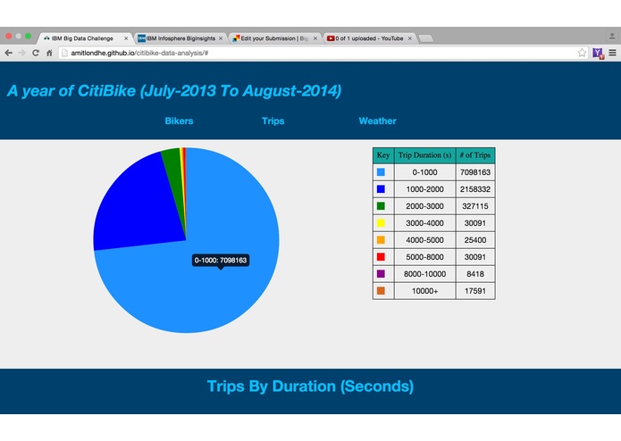Click the 3000-4000 duration cell
The width and height of the screenshot is (621, 441).
[425, 223]
